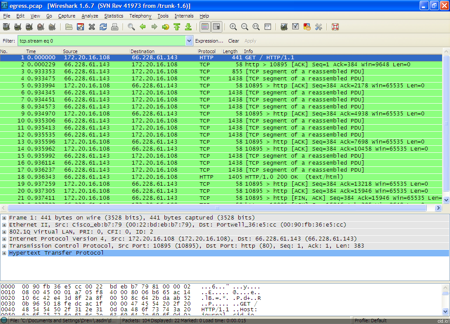The width and height of the screenshot is (450, 324).
Task: Reset text to normal size 1:1
Action: point(256,27)
